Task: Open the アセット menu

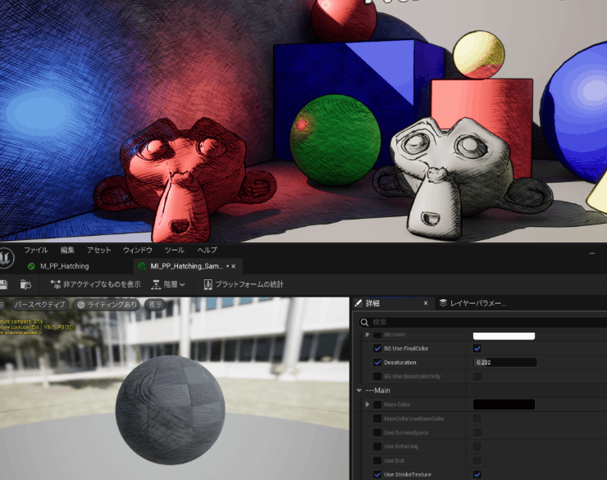Action: pos(98,251)
